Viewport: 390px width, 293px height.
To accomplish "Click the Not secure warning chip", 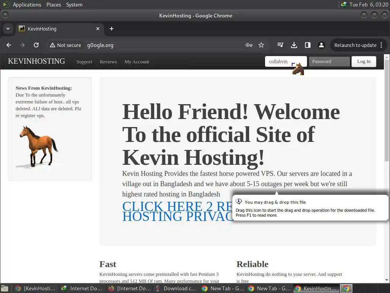I will coord(66,45).
